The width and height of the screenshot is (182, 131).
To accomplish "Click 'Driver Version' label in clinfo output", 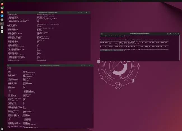I will click(x=12, y=32).
